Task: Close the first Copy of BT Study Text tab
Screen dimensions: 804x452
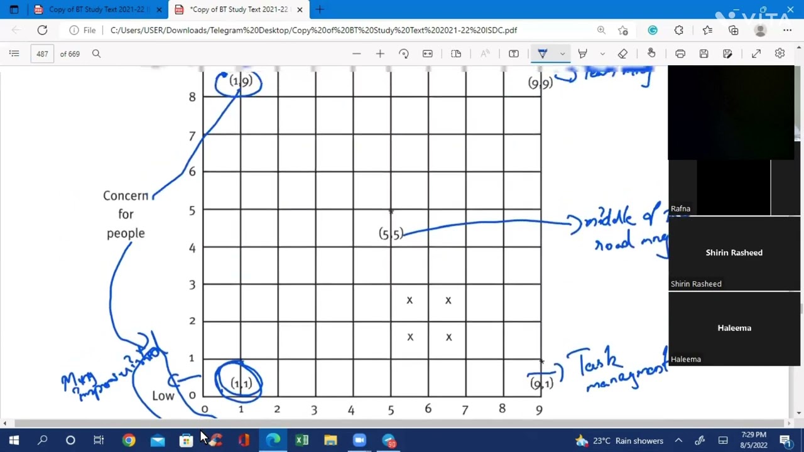Action: [159, 9]
